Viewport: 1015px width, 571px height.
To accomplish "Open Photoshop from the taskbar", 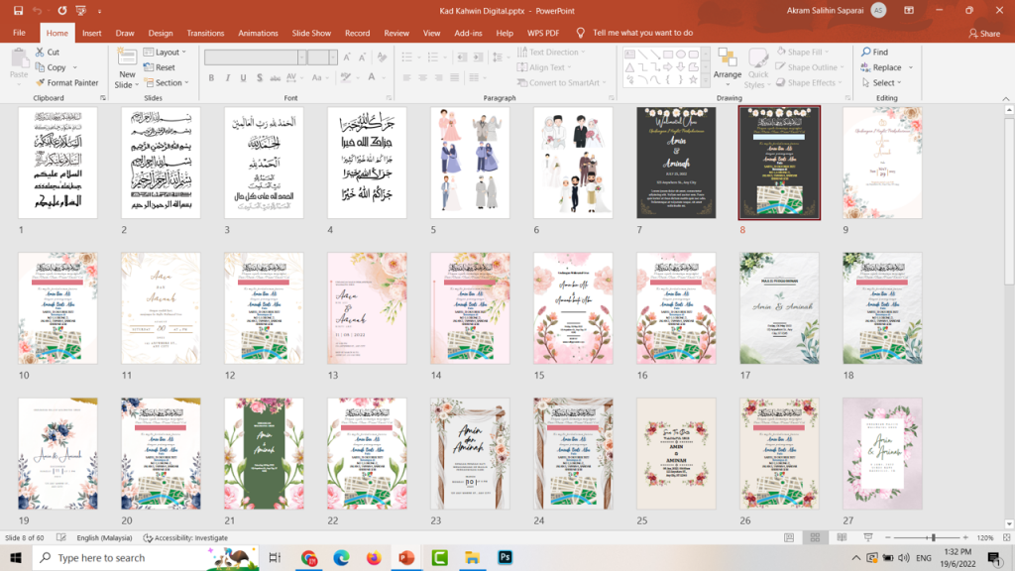I will [x=505, y=558].
